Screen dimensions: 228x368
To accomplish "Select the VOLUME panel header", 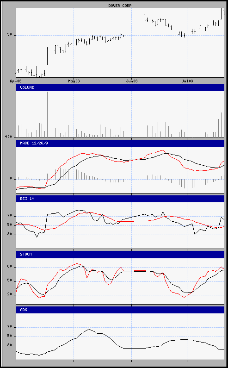I will pos(120,88).
